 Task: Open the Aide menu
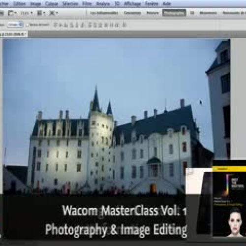point(167,3)
